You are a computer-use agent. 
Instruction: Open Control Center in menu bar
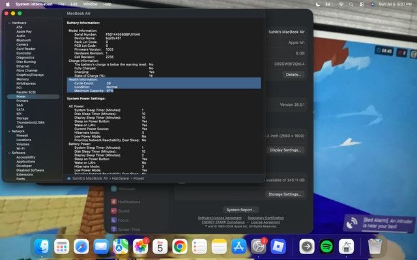coord(362,5)
